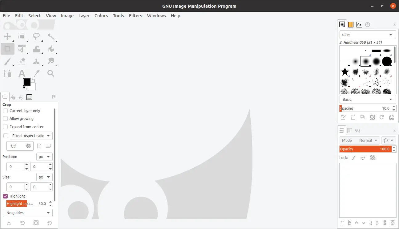Enable Allow growing checkbox

point(5,118)
